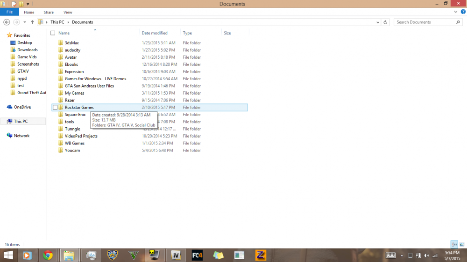Viewport: 467px width, 262px height.
Task: Switch to the Home ribbon tab
Action: point(29,12)
